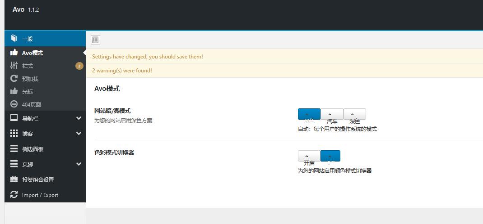This screenshot has width=483, height=224.
Task: Click the grid icon beside 博客
Action: point(14,133)
